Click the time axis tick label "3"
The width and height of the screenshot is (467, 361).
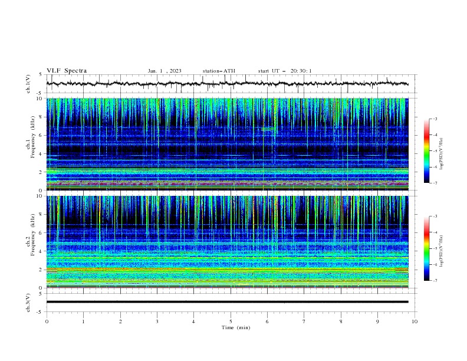point(157,321)
